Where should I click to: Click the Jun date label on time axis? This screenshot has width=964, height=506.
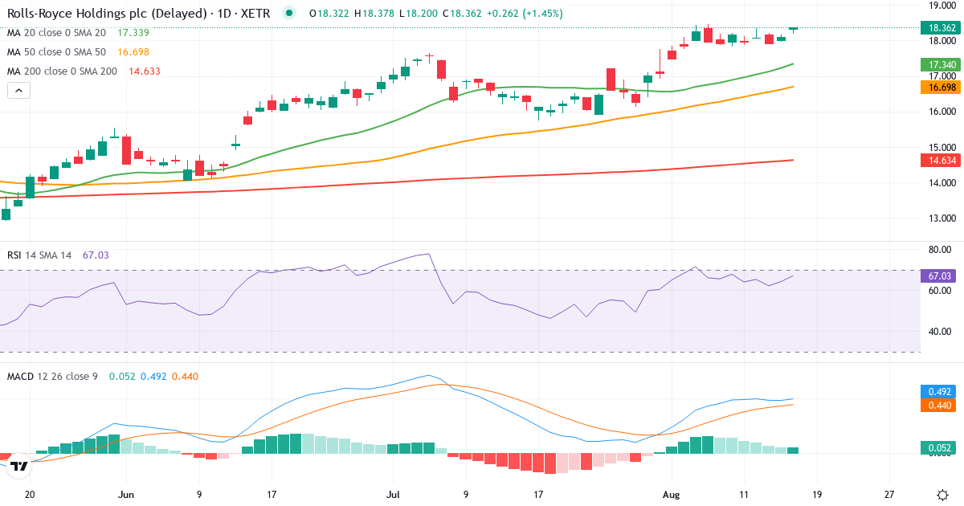[x=126, y=495]
